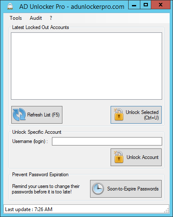The image size is (173, 217).
Task: Focus the Username (login) text field
Action: (x=107, y=141)
